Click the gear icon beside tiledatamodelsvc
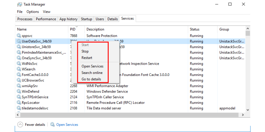This screenshot has height=132, width=265. point(19,108)
